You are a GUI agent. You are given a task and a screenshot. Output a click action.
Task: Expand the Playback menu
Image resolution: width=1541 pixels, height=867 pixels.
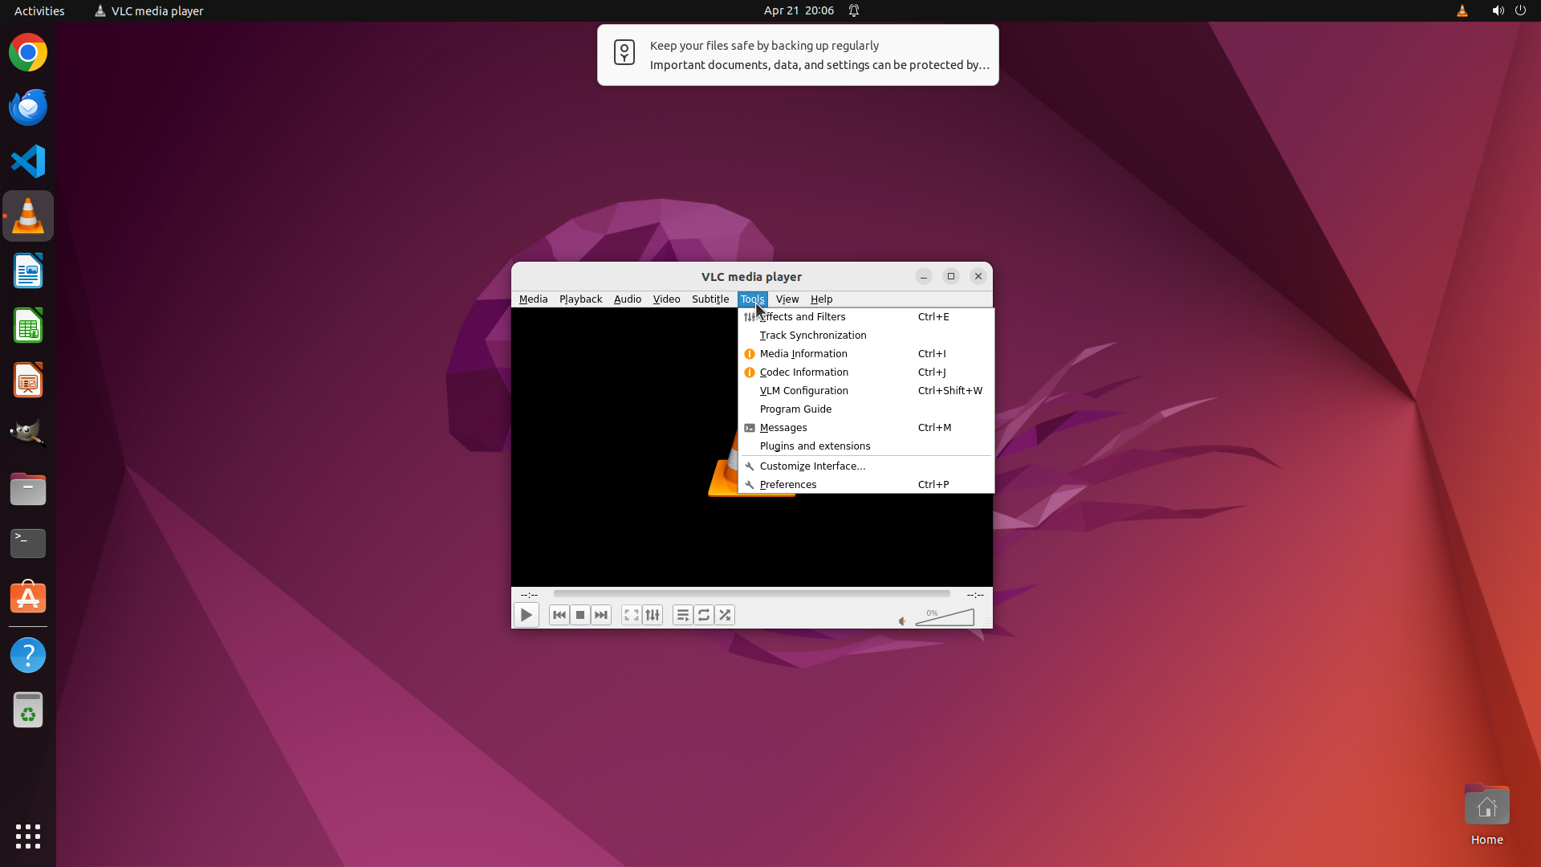580,299
